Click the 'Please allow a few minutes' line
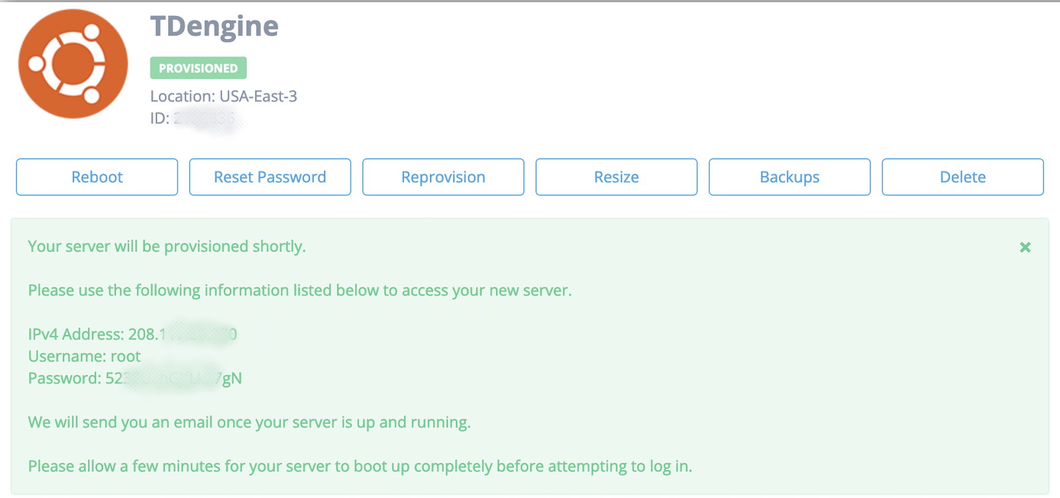Screen dimensions: 1060x498 coord(360,466)
